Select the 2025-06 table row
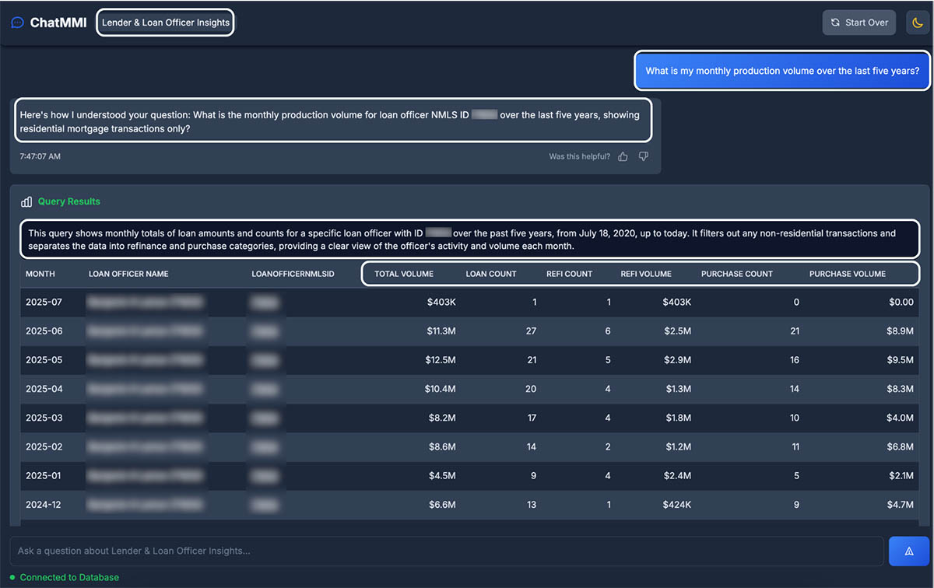 pyautogui.click(x=467, y=331)
